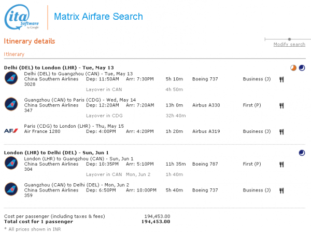
Task: Click the 'Cost per passenger' line
Action: pyautogui.click(x=87, y=216)
